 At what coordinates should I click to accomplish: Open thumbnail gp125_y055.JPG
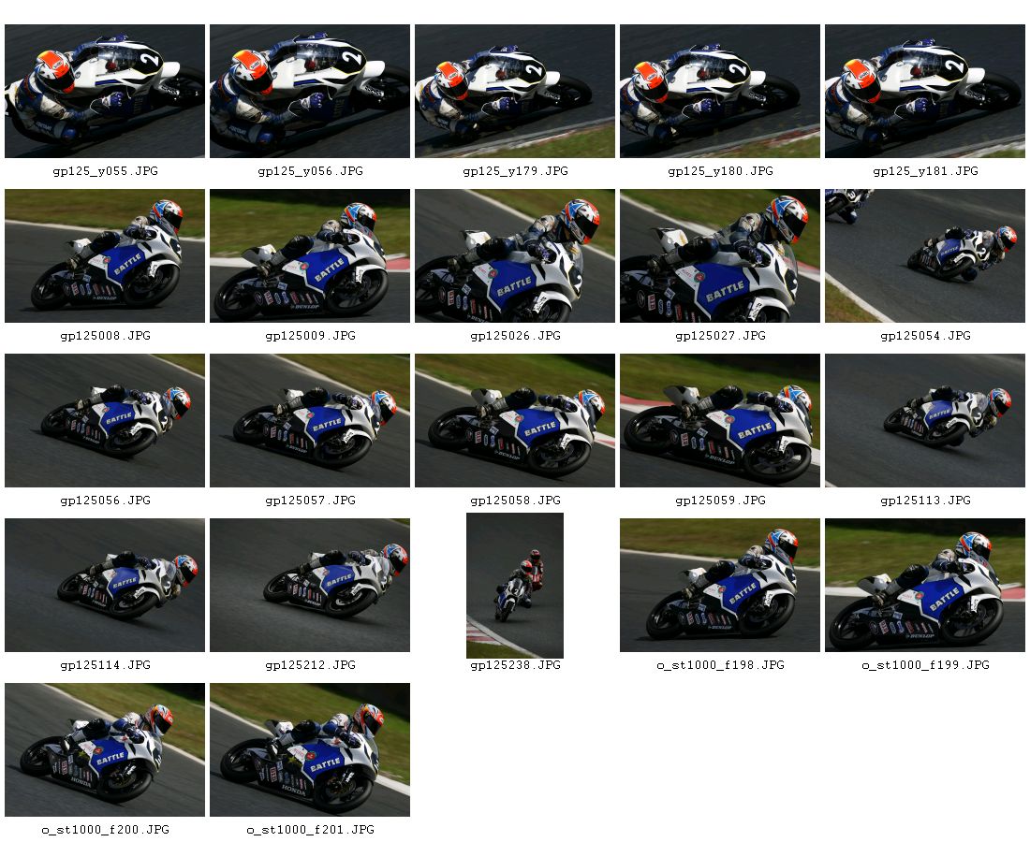105,92
